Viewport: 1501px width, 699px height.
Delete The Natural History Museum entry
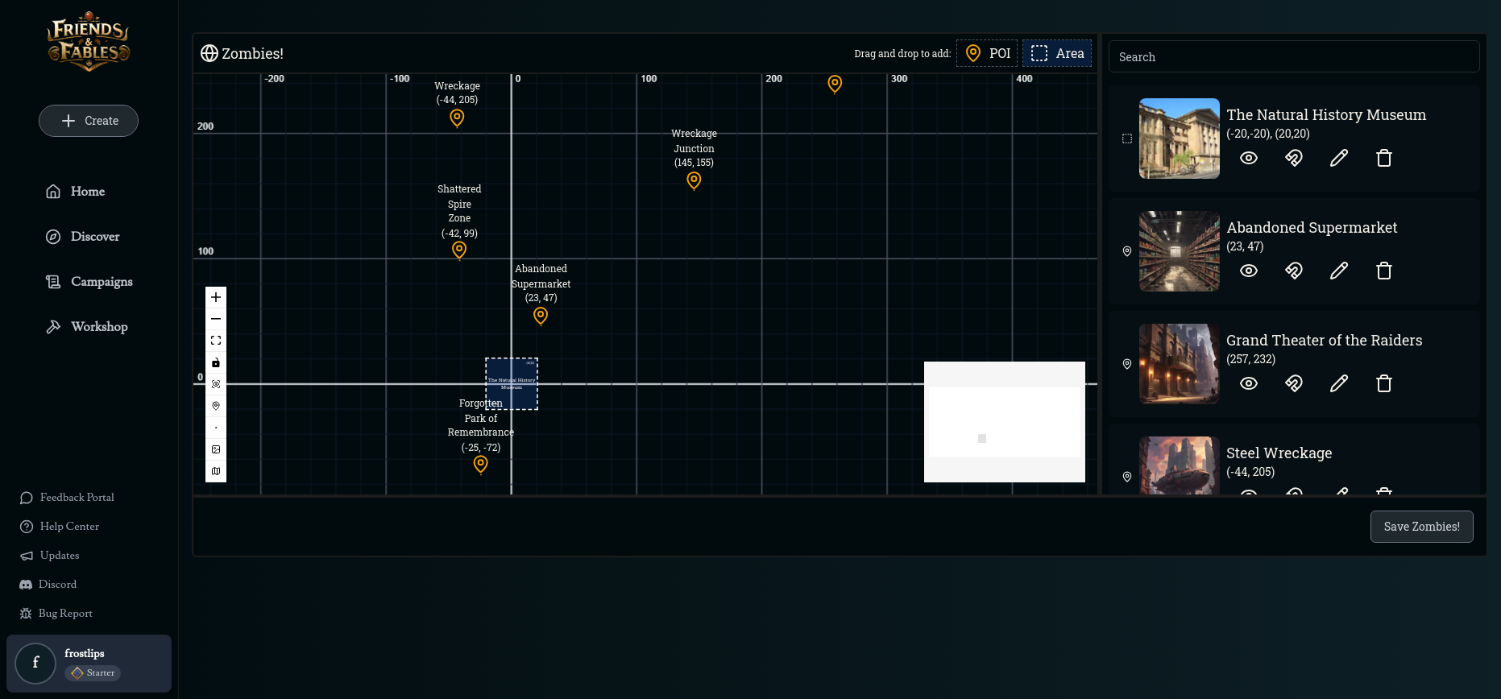click(1383, 158)
